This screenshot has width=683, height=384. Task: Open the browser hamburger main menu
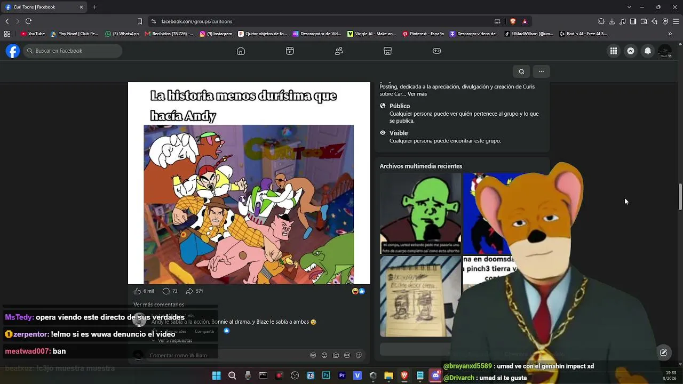point(676,21)
